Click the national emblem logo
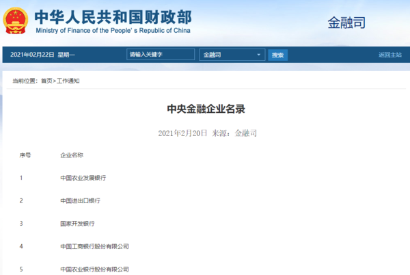This screenshot has height=275, width=410. pyautogui.click(x=16, y=21)
